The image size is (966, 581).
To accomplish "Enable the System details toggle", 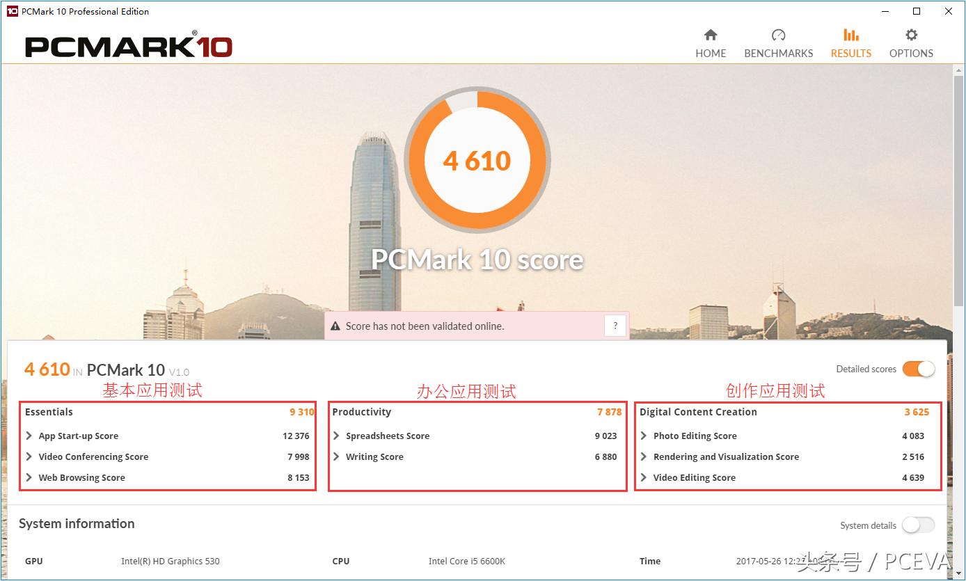I will 918,525.
